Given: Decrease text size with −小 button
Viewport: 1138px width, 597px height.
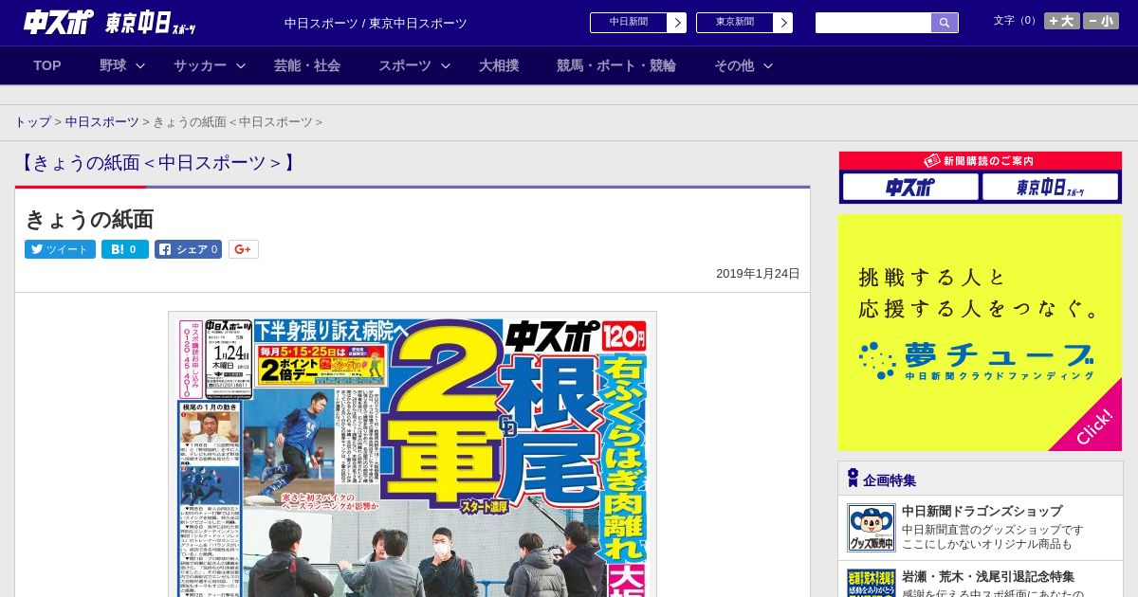Looking at the screenshot, I should pyautogui.click(x=1101, y=21).
